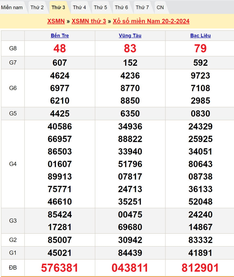234x277 pixels.
Task: Select the Thứ 7 tab
Action: [x=142, y=7]
